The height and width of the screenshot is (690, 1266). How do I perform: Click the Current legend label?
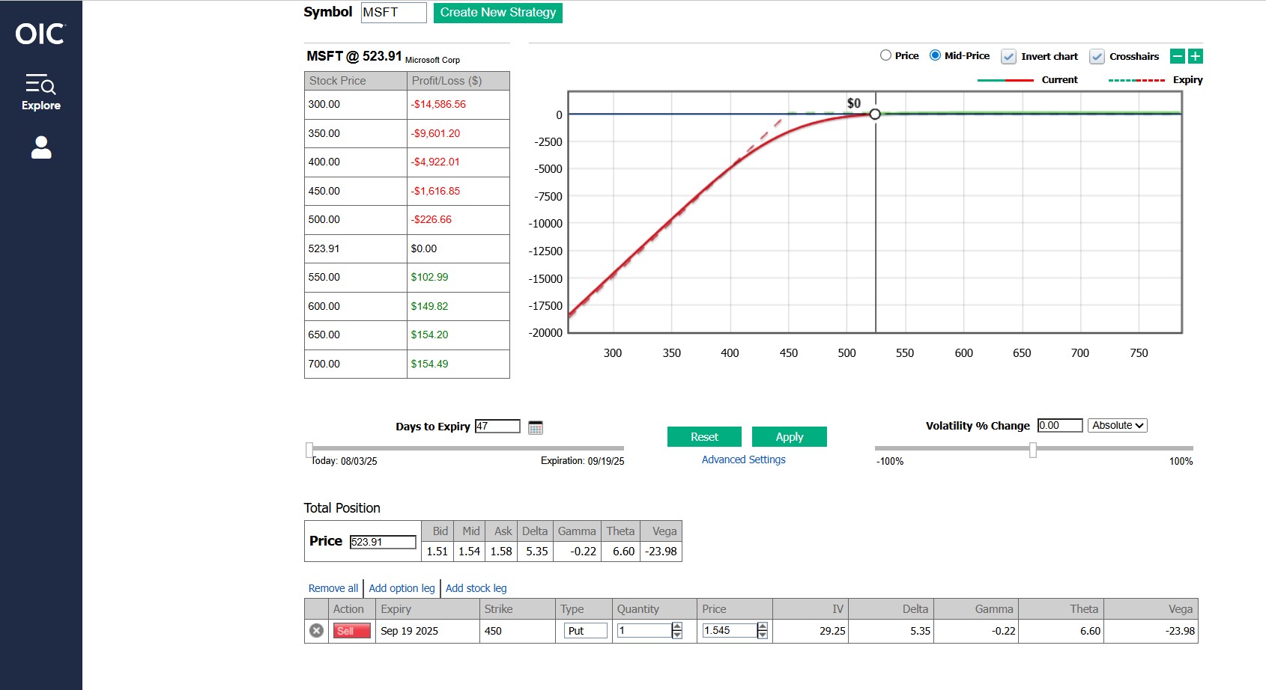pos(1059,80)
